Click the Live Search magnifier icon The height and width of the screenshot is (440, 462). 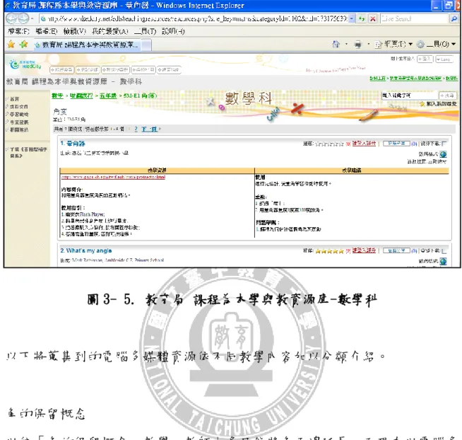(454, 18)
